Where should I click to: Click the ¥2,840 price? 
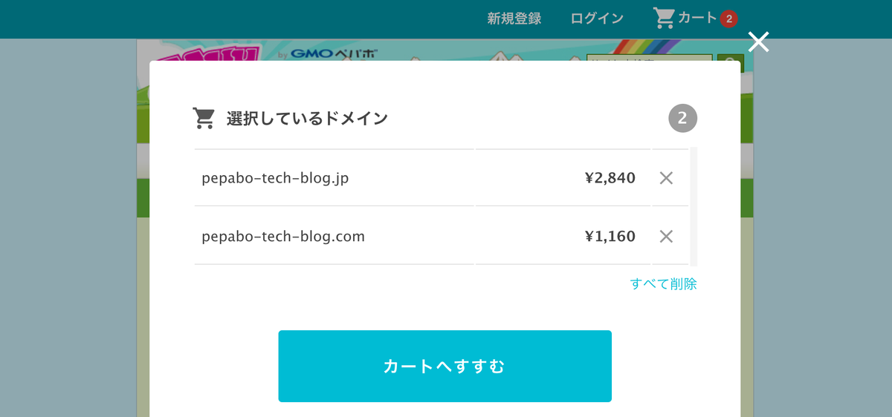[610, 178]
